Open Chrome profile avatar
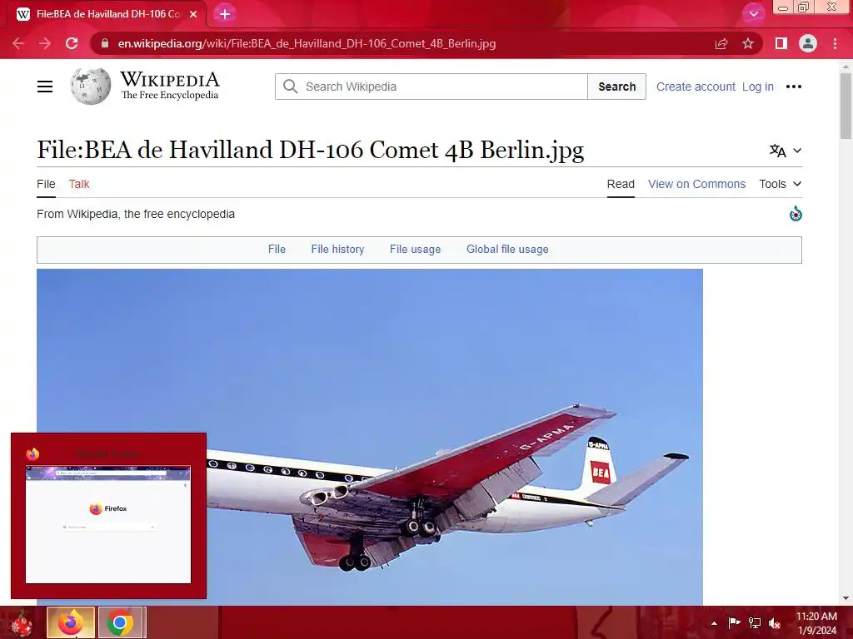 point(808,43)
